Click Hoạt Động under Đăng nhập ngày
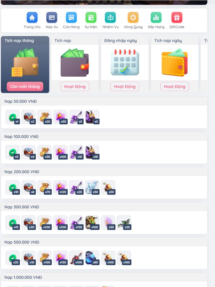The image size is (215, 287). pos(125,86)
